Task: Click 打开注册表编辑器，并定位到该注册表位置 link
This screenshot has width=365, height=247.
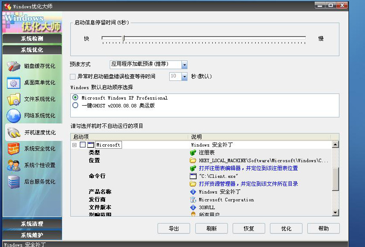Action: [248, 168]
